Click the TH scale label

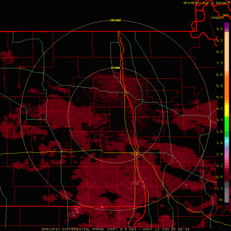tap(220, 200)
